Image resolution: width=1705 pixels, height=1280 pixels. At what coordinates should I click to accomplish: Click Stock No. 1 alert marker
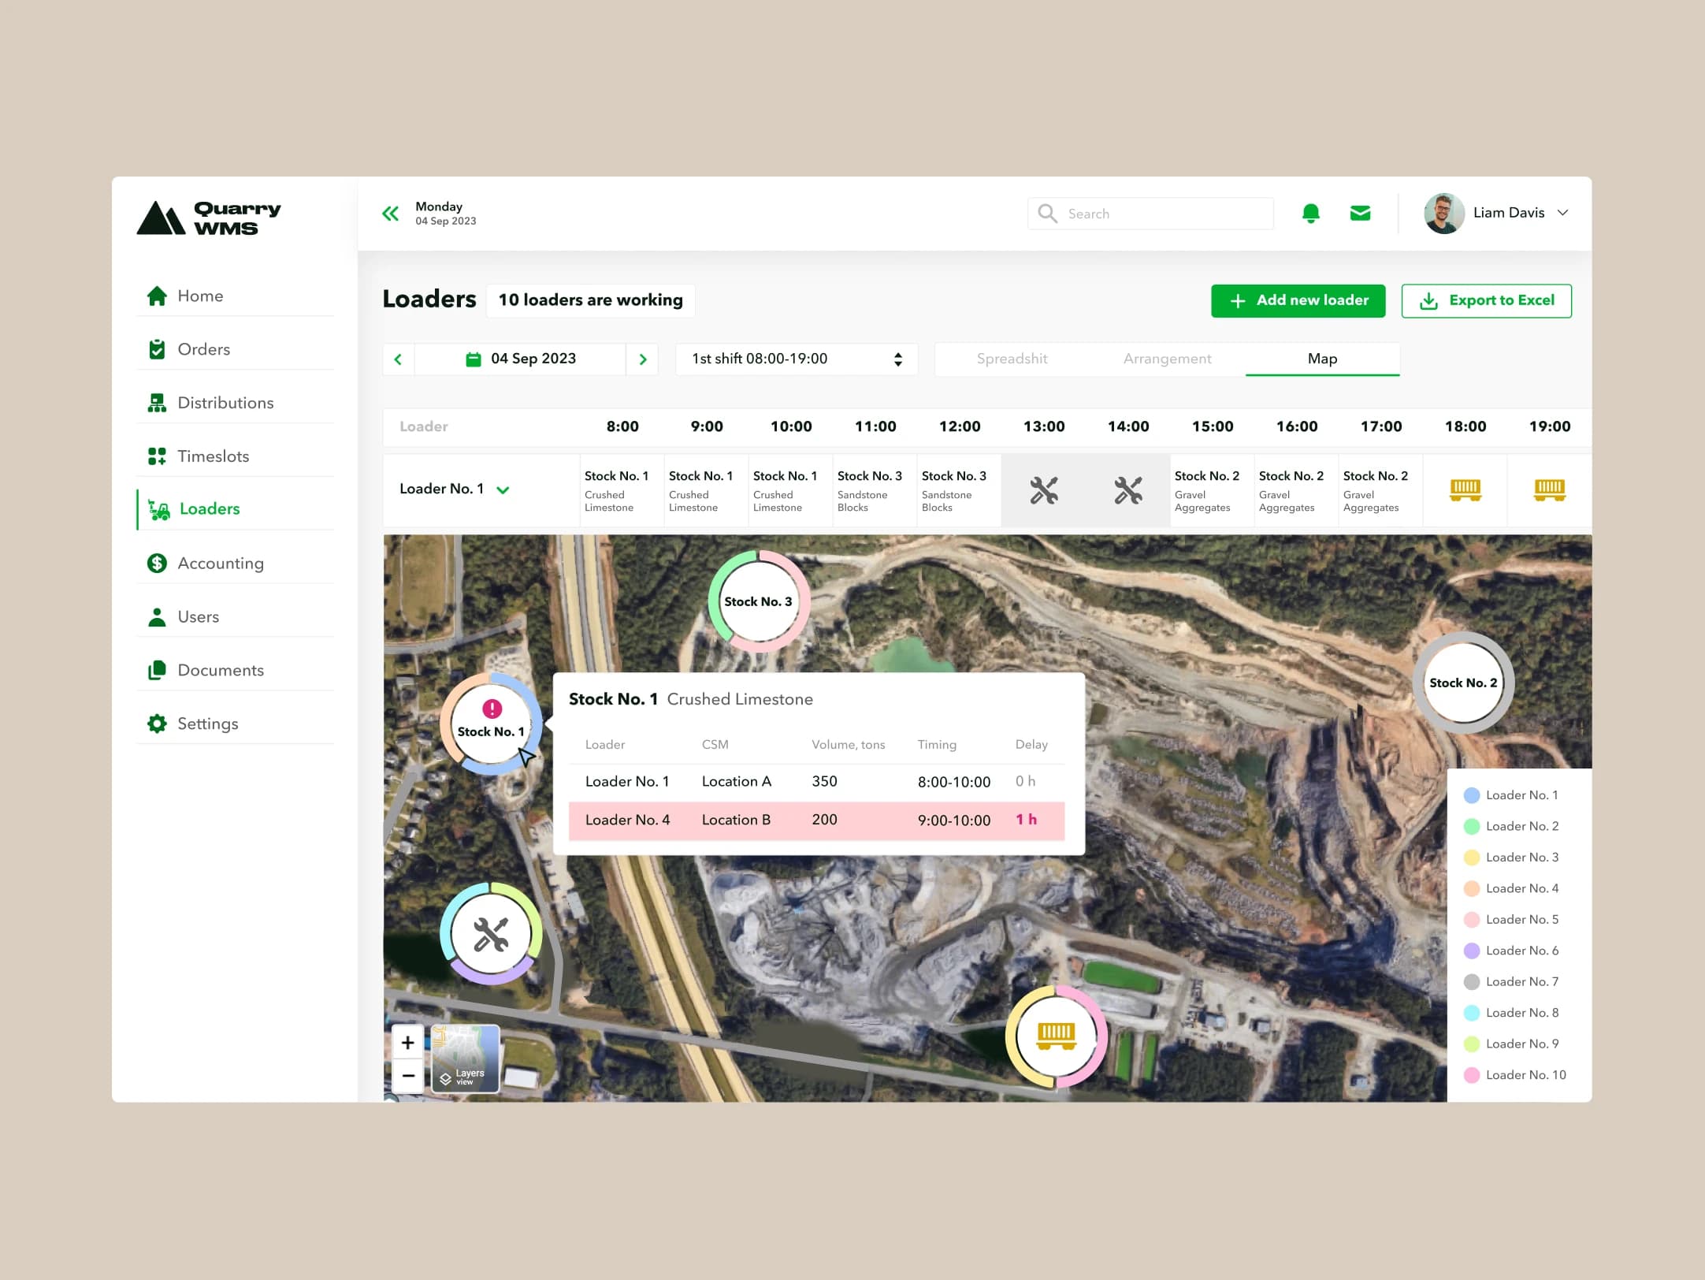491,724
